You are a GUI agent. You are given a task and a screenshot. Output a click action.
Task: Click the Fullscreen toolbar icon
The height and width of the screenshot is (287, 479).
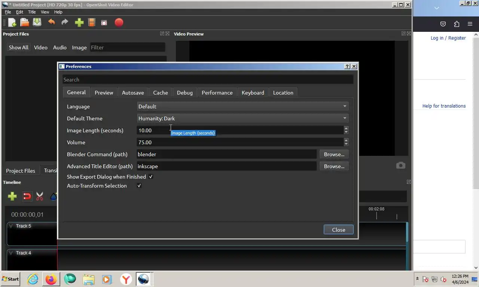point(104,22)
